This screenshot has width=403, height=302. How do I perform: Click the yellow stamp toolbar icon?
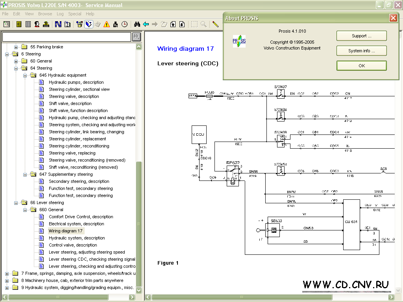[46, 24]
